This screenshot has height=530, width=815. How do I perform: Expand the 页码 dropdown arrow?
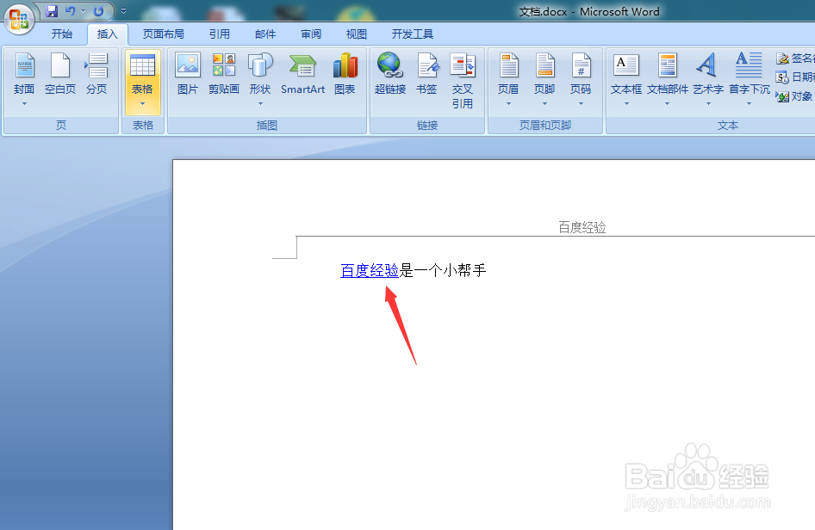(582, 104)
